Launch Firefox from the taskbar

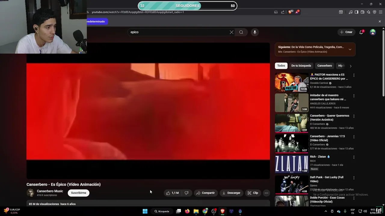(x=187, y=211)
